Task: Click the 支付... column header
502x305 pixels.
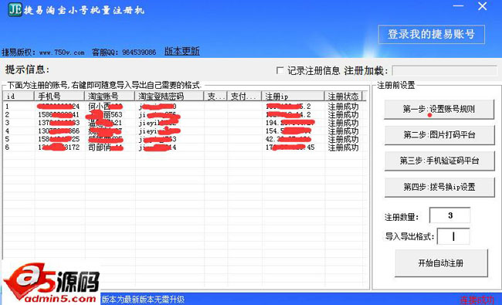Action: [x=244, y=97]
